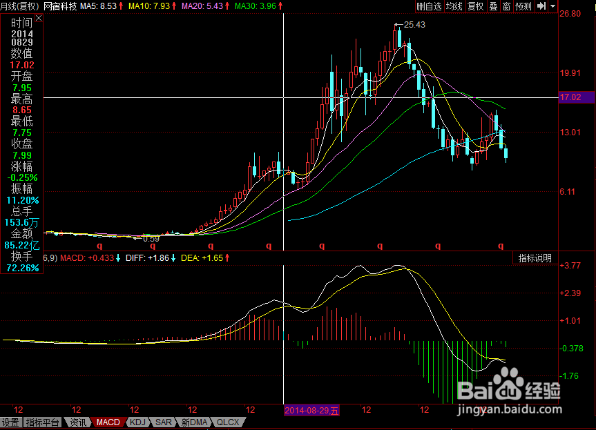
Task: Click the 0.59 low price marker
Action: pyautogui.click(x=151, y=239)
